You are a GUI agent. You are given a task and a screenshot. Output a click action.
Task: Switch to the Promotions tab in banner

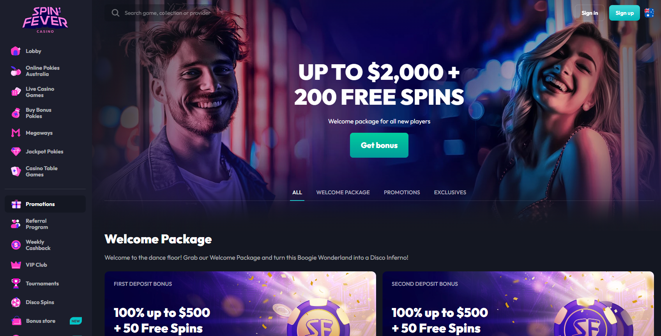pos(402,192)
